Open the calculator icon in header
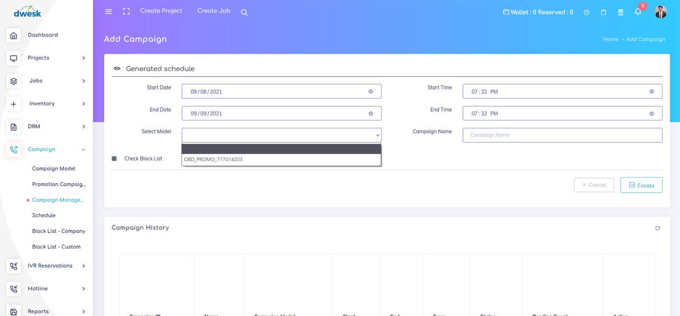This screenshot has width=680, height=316. click(x=621, y=12)
